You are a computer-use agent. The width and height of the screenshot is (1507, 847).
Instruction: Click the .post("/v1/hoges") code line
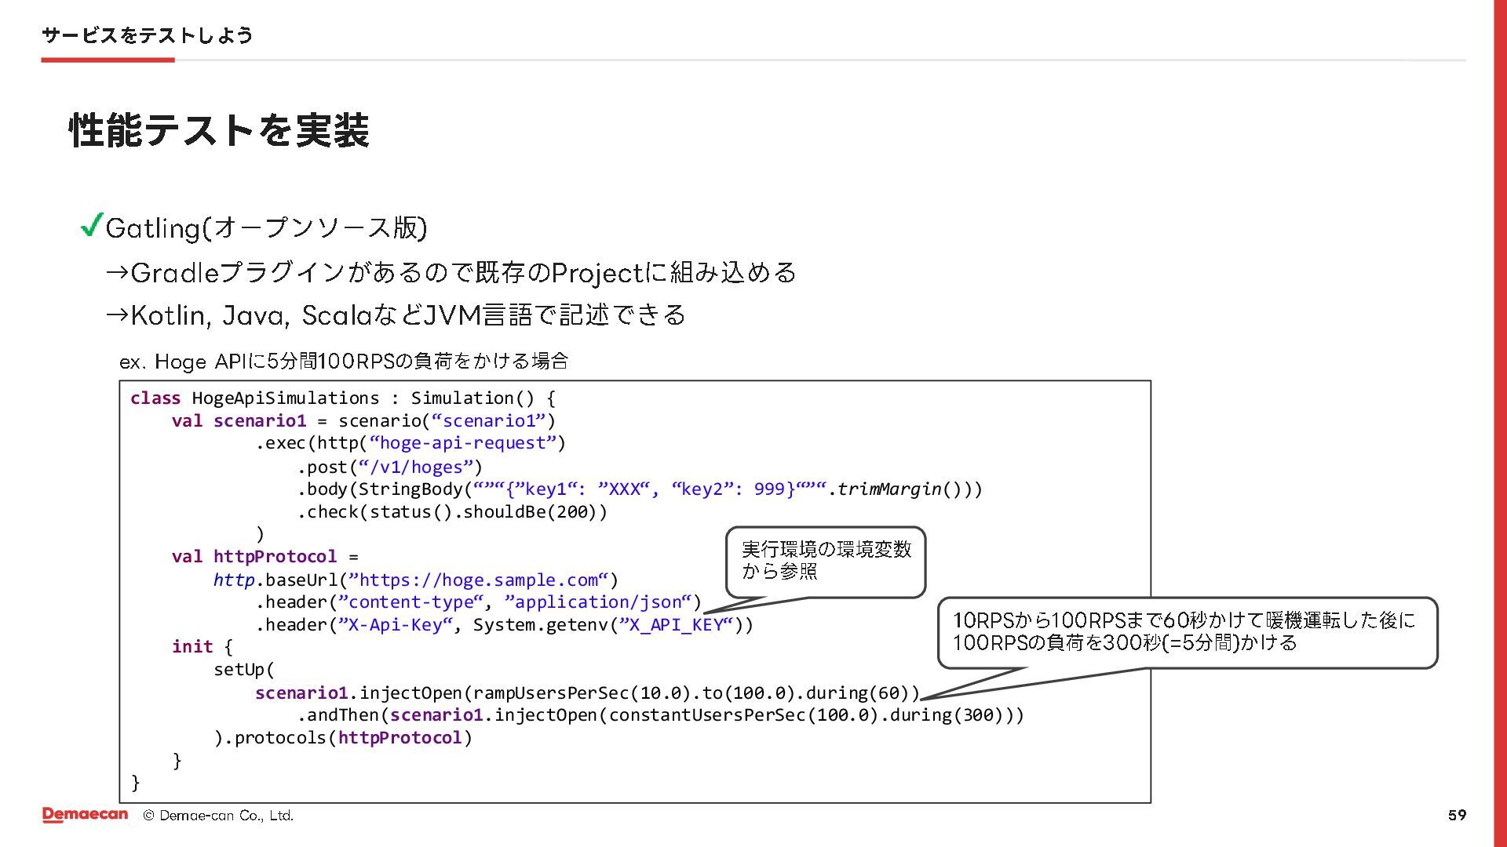pos(389,467)
